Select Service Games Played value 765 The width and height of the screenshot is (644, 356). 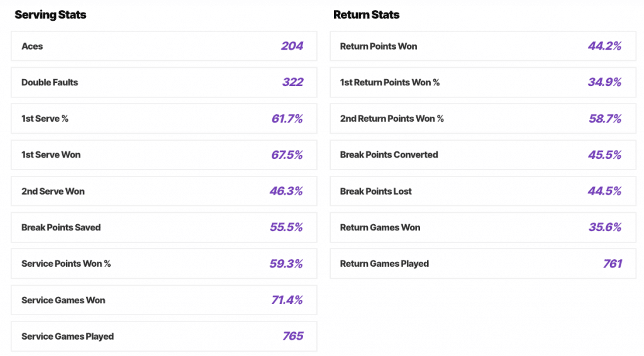pyautogui.click(x=293, y=337)
